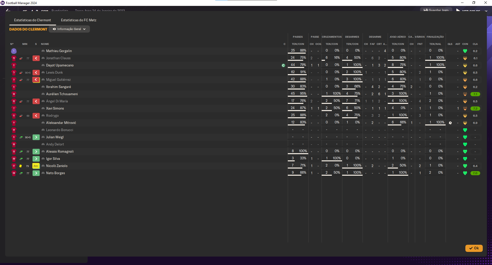Click Neto Borges's 7.0 rating badge
This screenshot has width=492, height=265.
tap(475, 173)
